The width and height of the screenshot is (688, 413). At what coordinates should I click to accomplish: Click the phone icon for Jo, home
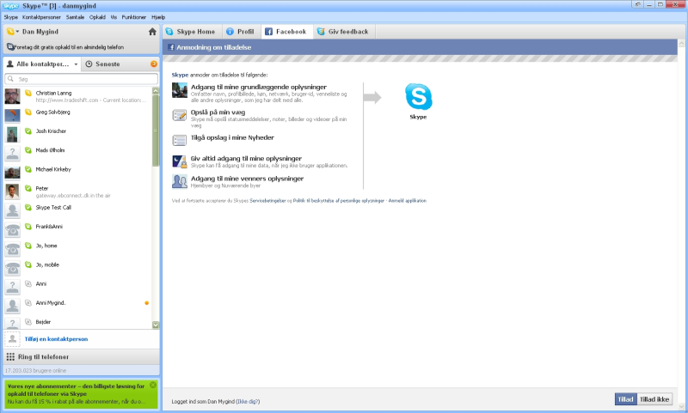[12, 249]
